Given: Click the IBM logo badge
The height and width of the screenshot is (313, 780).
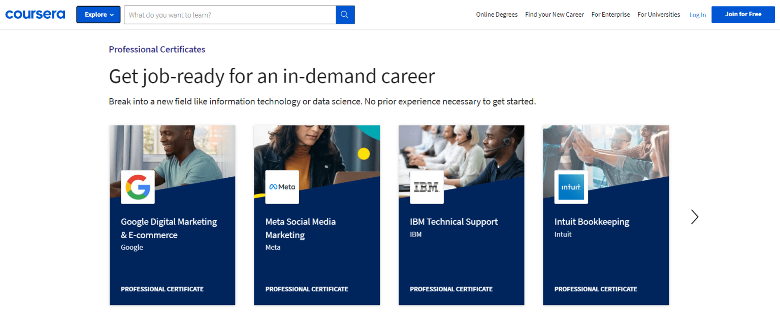Looking at the screenshot, I should [427, 187].
